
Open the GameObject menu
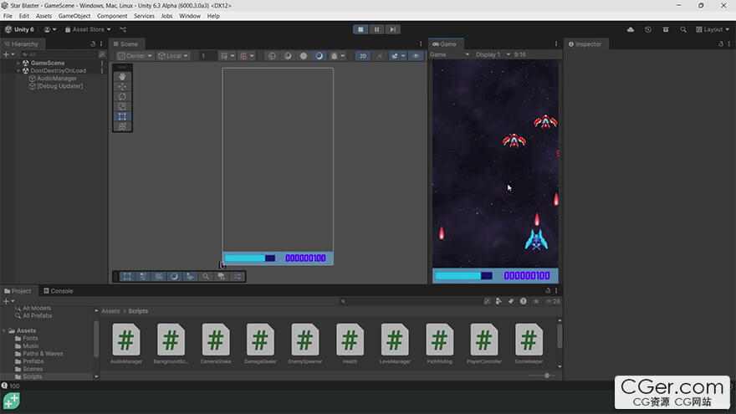coord(74,16)
